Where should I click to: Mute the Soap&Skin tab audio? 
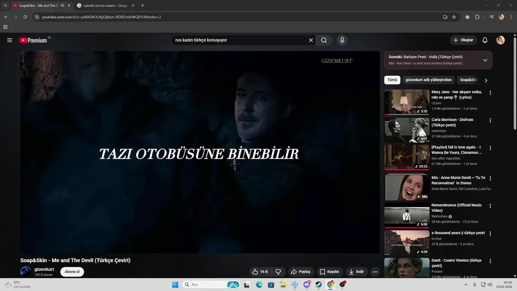pos(63,6)
